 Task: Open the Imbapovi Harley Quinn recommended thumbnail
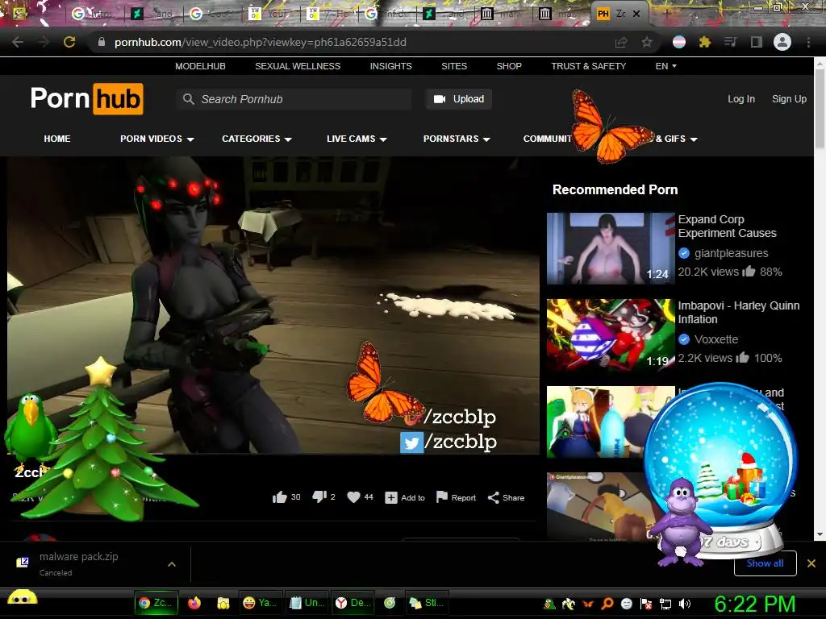click(611, 334)
